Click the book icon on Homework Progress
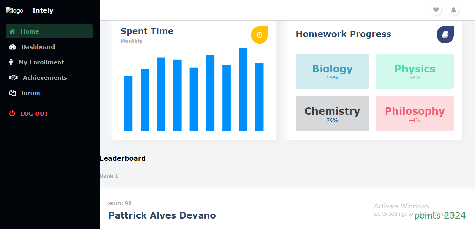The width and height of the screenshot is (475, 229). (x=445, y=35)
